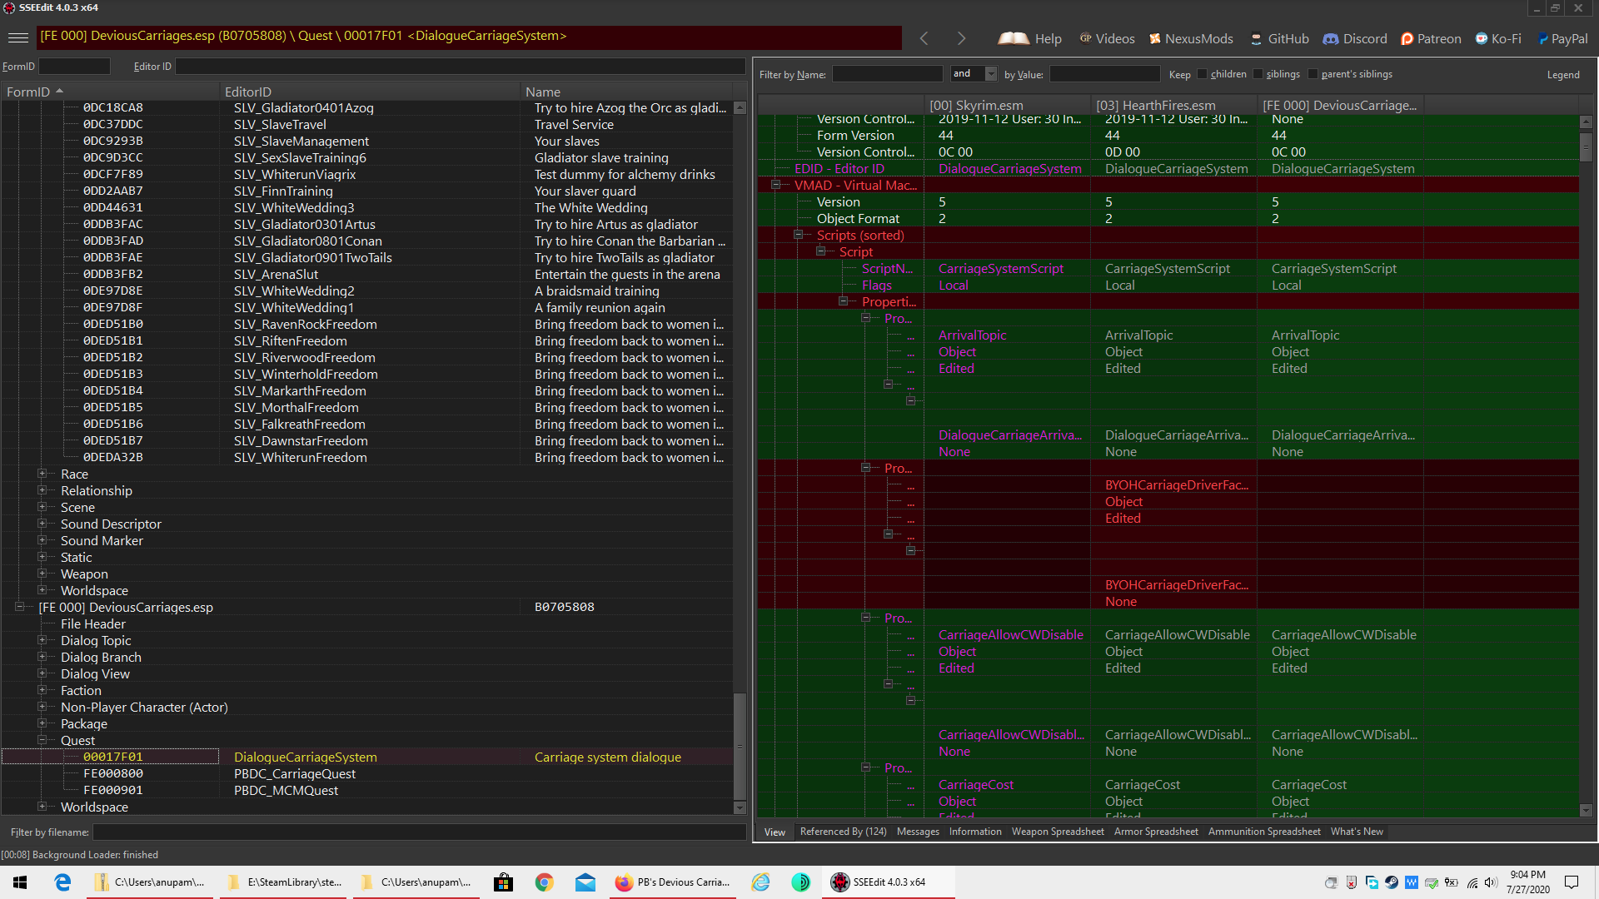This screenshot has width=1599, height=899.
Task: Select the DialogueCarriageSystem quest record
Action: [x=367, y=757]
